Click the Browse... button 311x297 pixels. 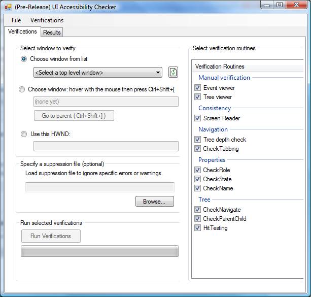click(154, 202)
